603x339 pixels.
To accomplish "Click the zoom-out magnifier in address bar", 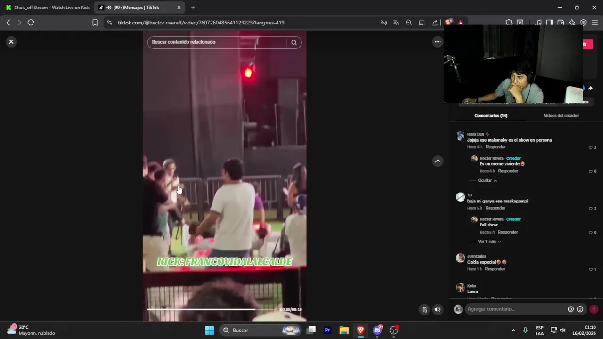I will (x=409, y=23).
